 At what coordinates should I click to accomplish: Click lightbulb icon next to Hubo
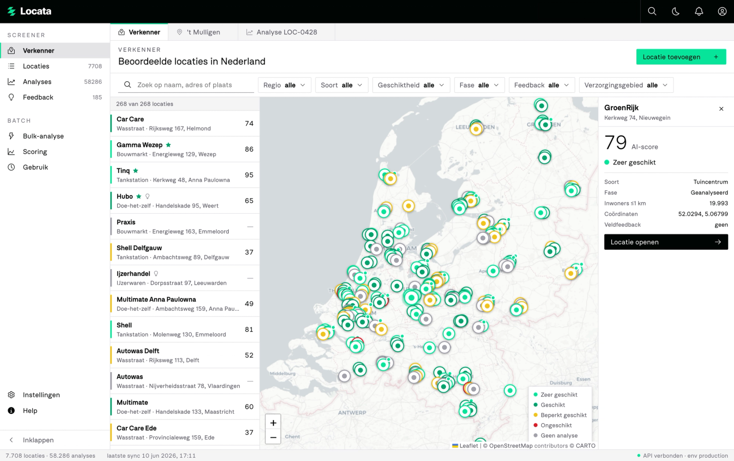point(148,196)
